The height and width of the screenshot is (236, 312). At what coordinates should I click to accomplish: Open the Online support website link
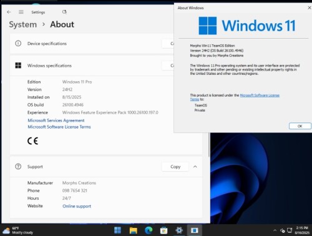[77, 206]
